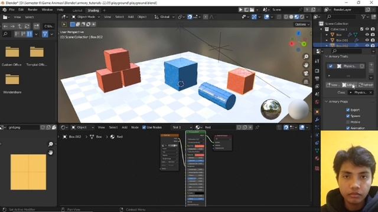Click the red Subsurface Color swatch in shader node

pyautogui.click(x=200, y=155)
